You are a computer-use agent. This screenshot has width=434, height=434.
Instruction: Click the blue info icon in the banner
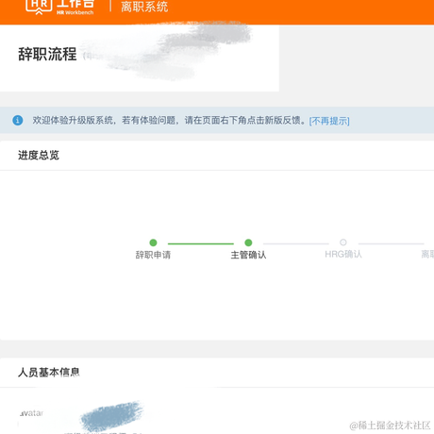tap(18, 120)
